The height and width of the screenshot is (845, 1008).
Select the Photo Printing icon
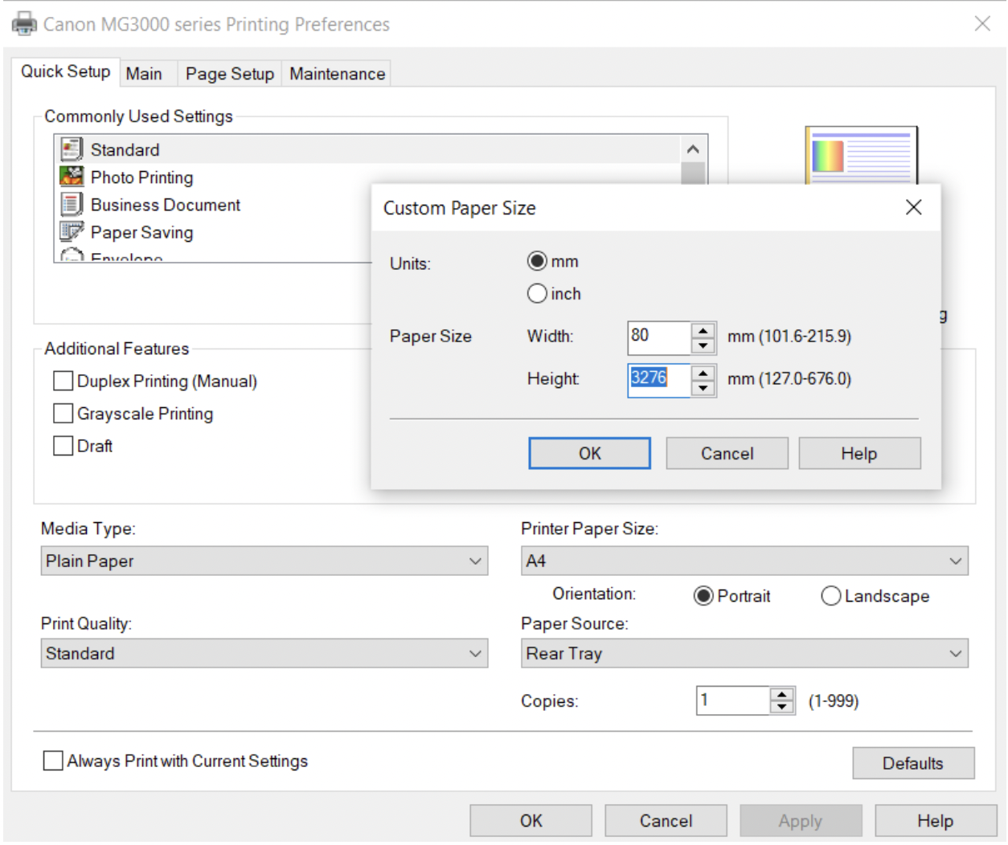72,177
